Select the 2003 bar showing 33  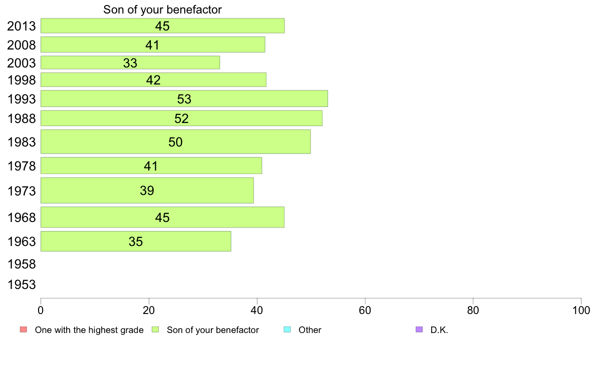tap(130, 62)
